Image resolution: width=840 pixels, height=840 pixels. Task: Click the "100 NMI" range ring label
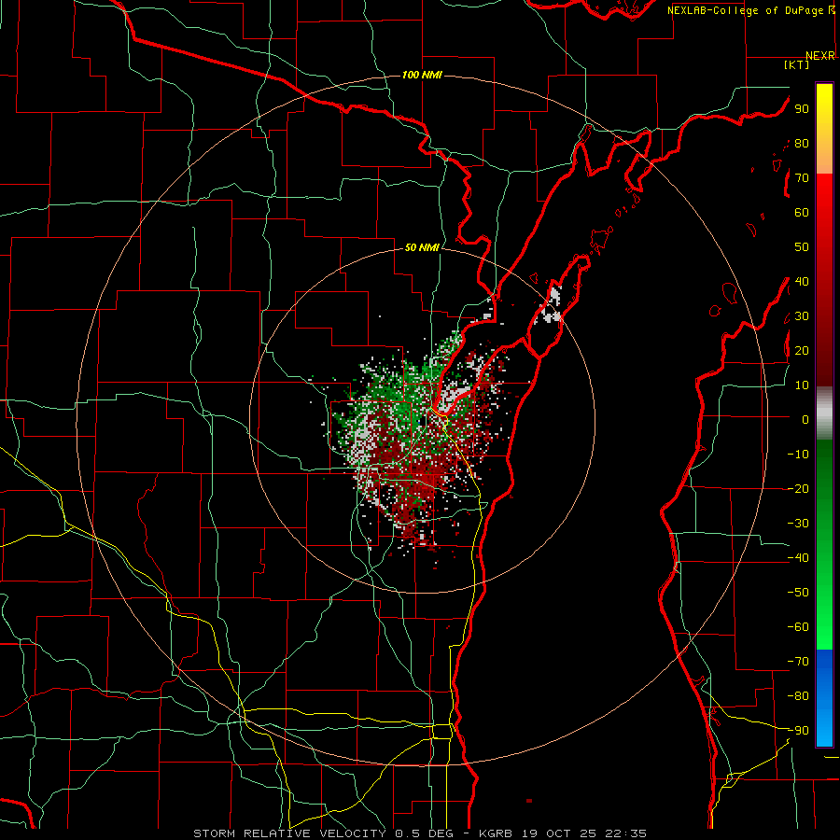pos(422,75)
